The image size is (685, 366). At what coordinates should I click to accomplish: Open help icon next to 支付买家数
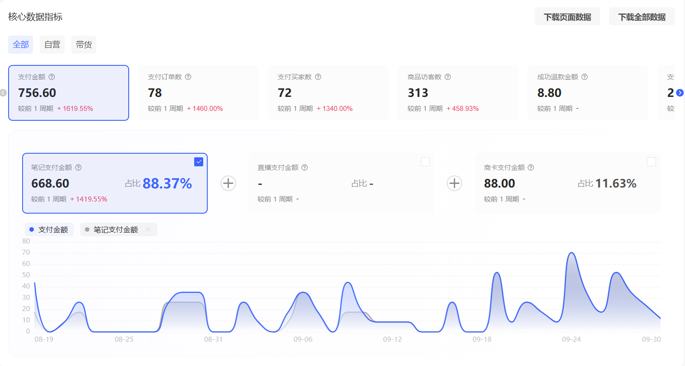click(x=318, y=77)
